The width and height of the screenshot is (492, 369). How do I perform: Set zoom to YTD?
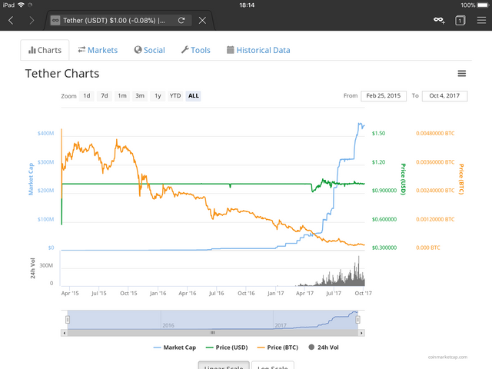[175, 95]
